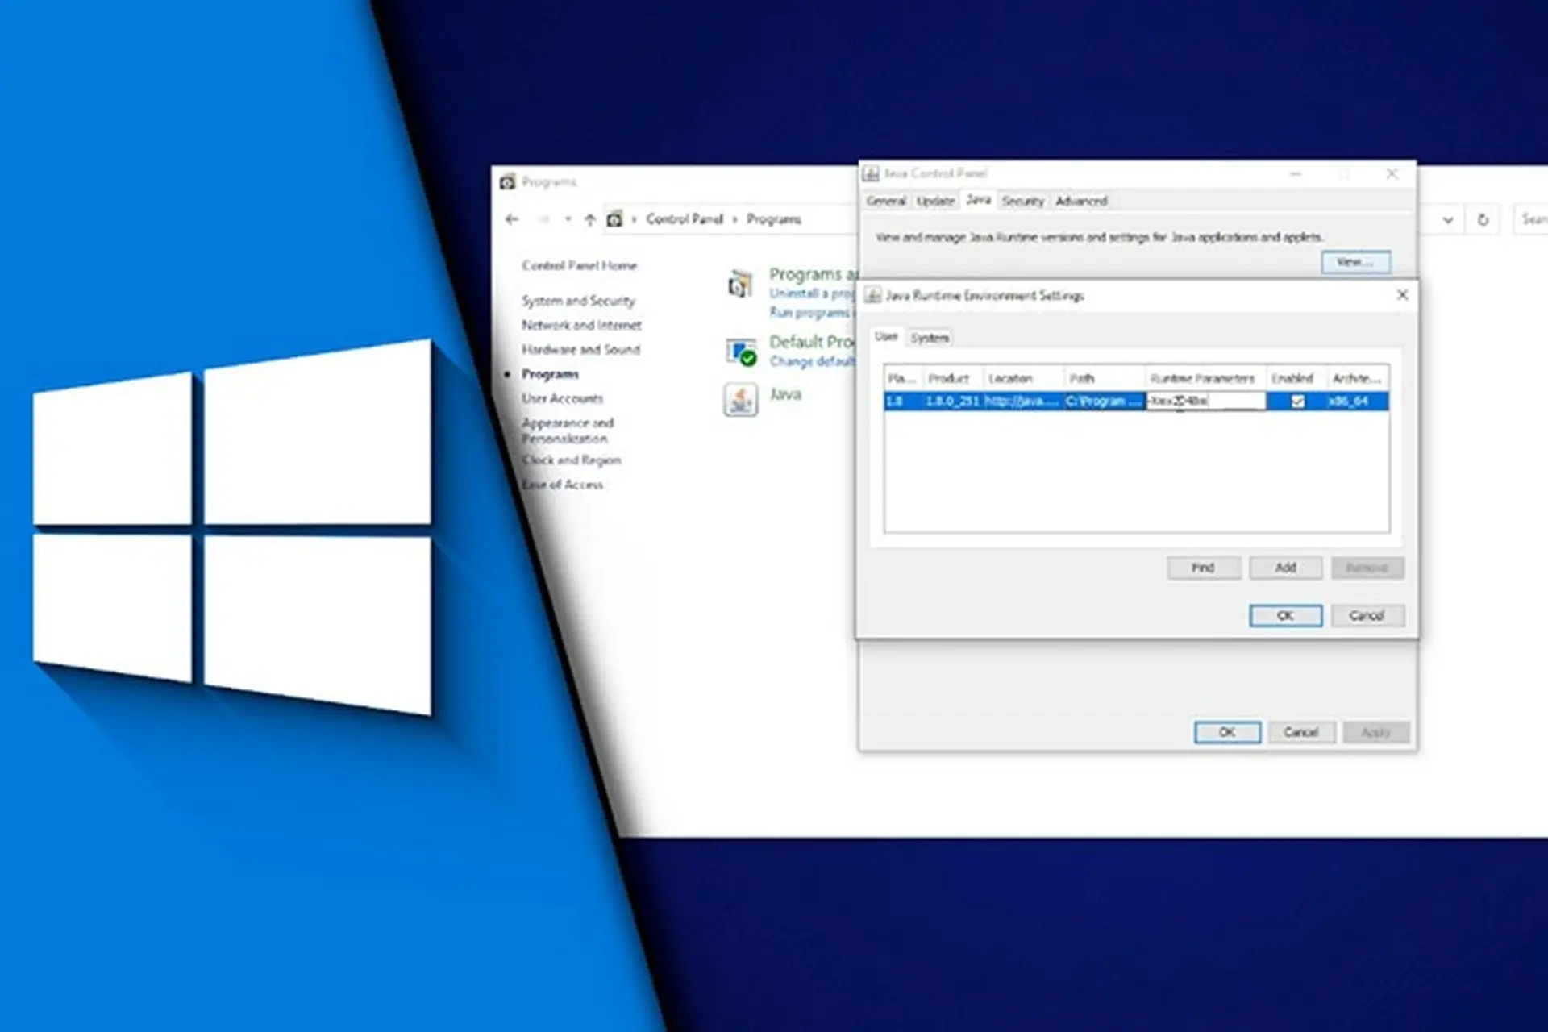Viewport: 1548px width, 1032px height.
Task: Click Cancel in Java Runtime Environment Settings
Action: (1367, 616)
